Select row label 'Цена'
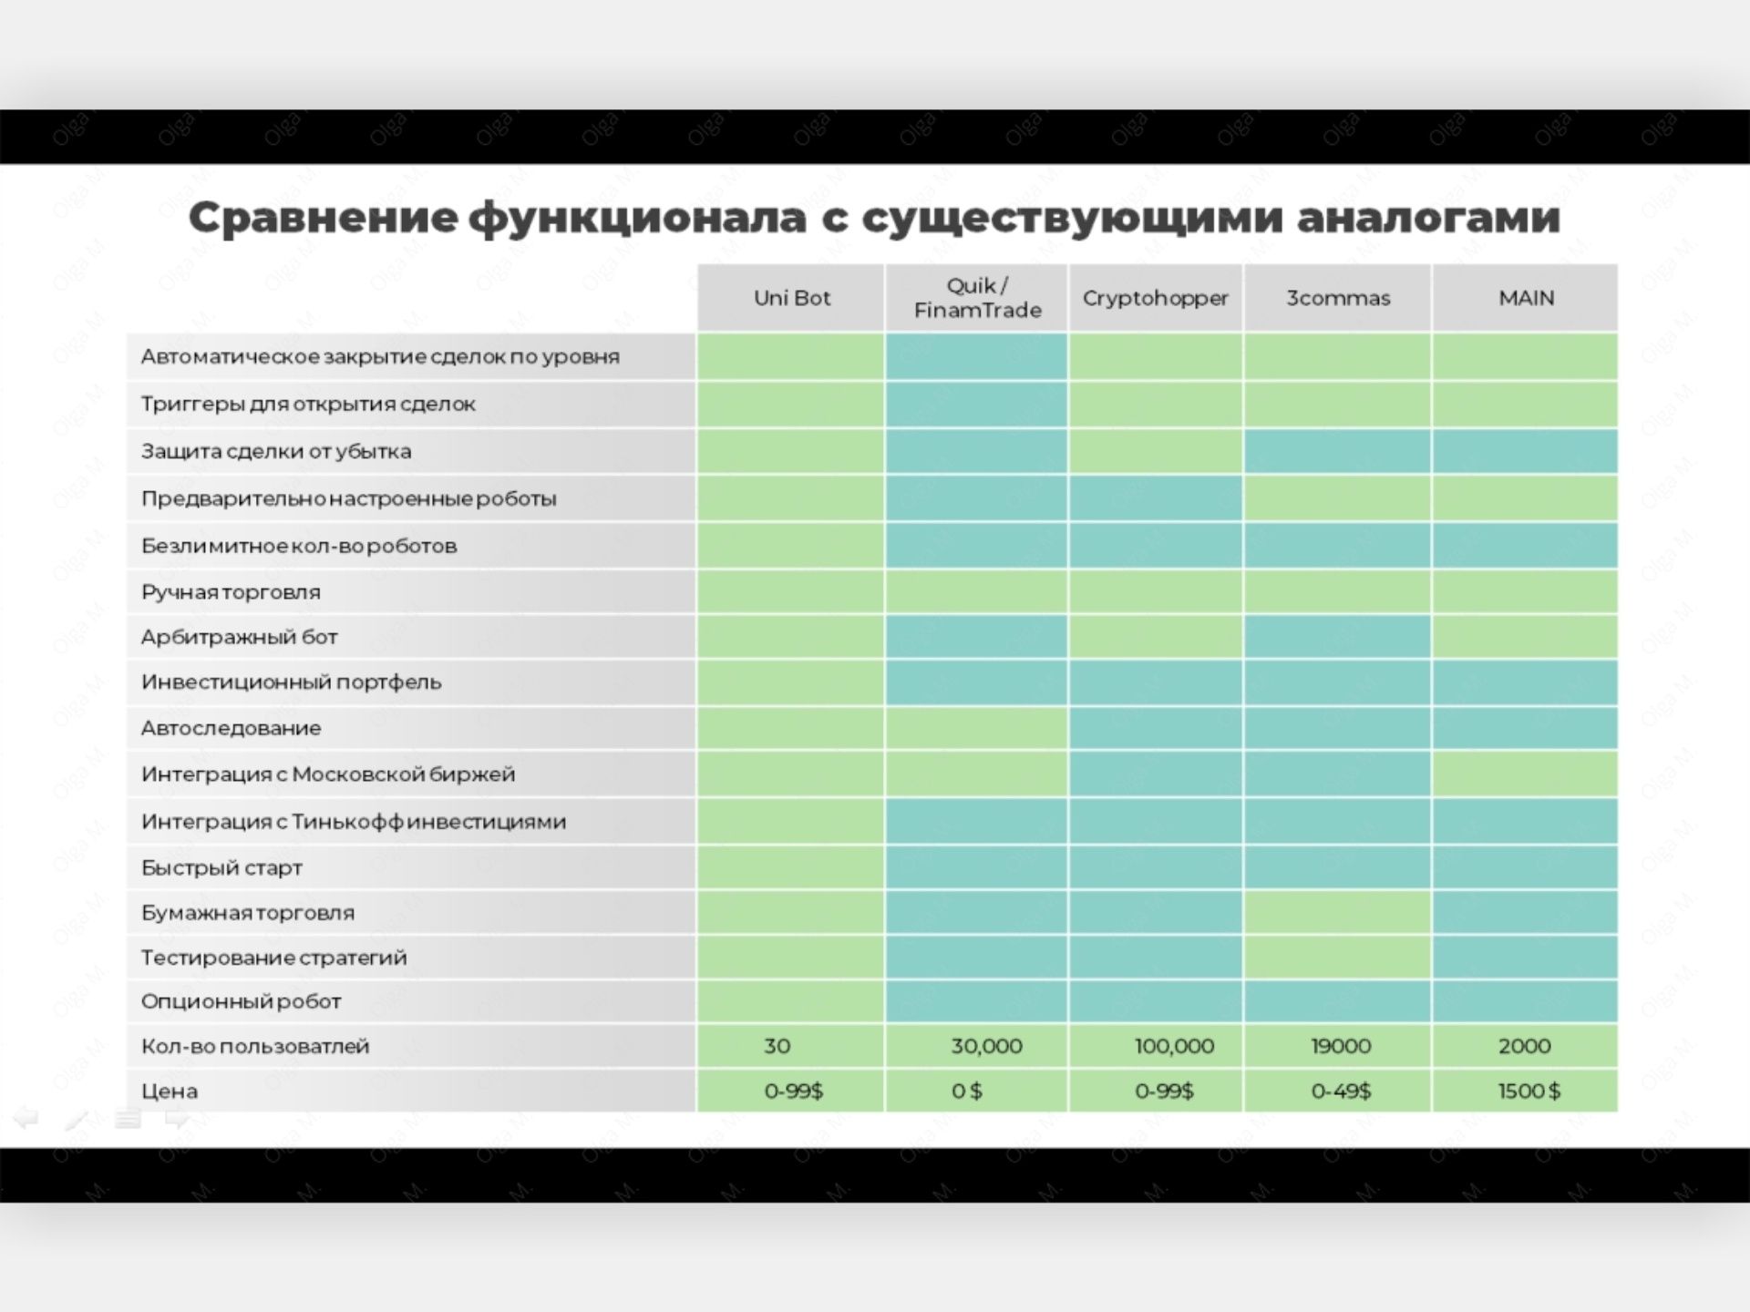1750x1312 pixels. [170, 1091]
